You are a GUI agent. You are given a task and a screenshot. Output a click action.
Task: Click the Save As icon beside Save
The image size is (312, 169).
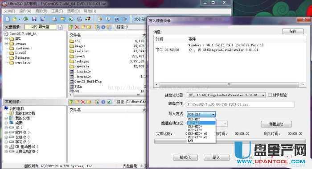42,19
